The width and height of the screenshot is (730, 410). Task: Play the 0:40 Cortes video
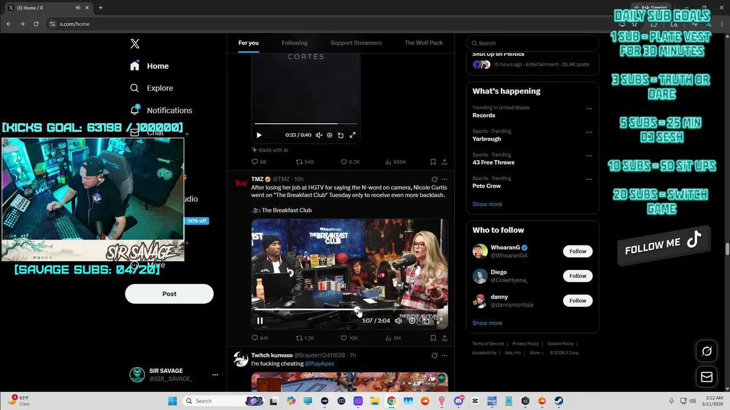coord(259,135)
